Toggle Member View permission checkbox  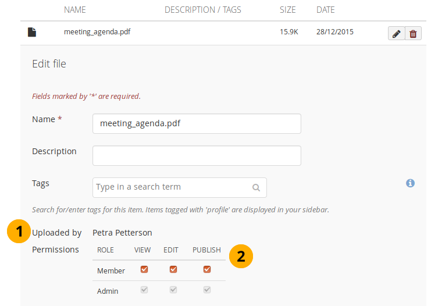[x=144, y=269]
